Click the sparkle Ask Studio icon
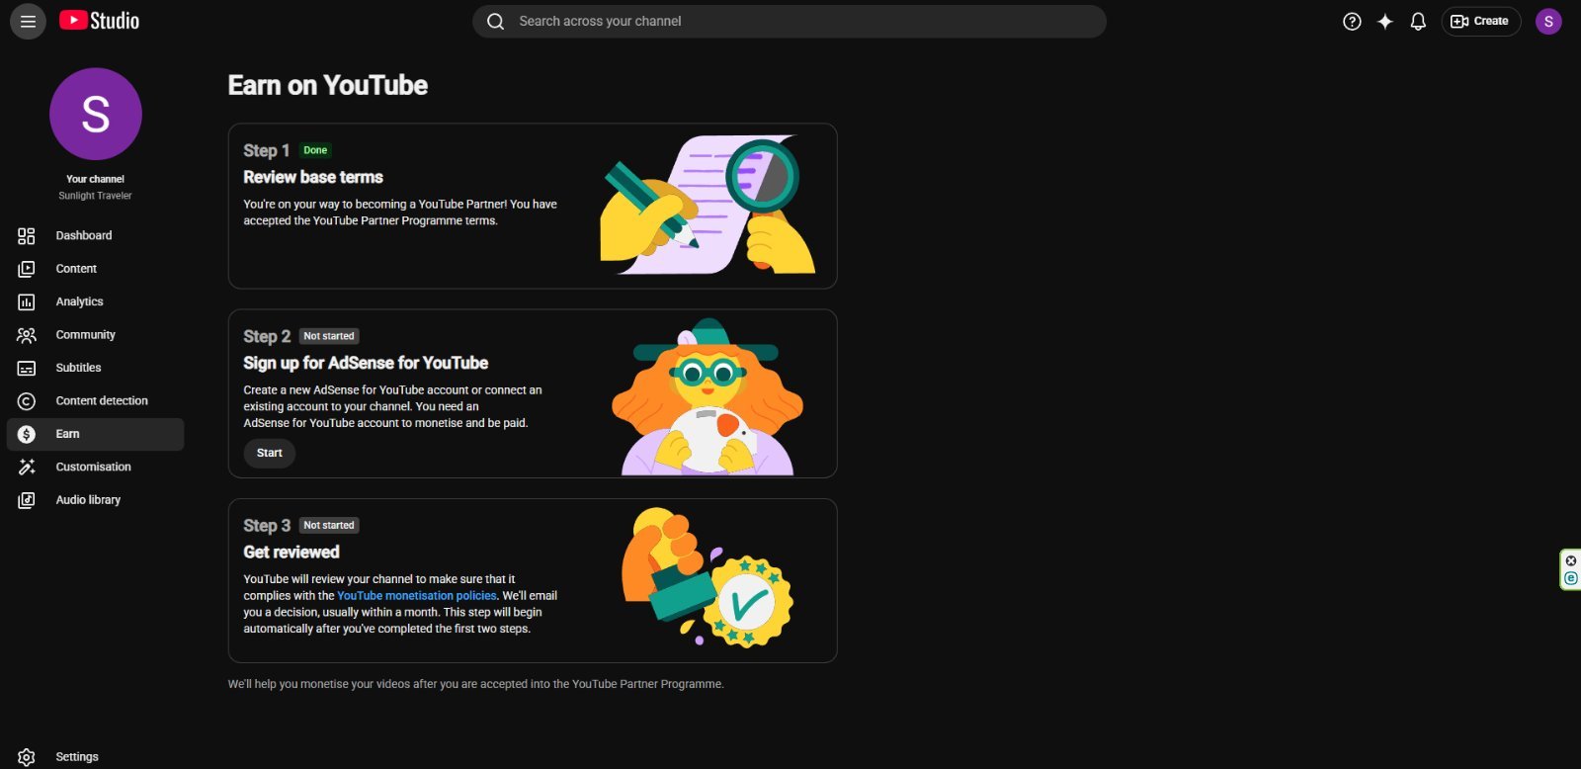1581x769 pixels. click(1385, 21)
